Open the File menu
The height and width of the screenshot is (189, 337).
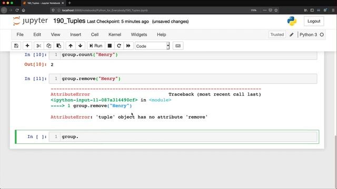[20, 35]
